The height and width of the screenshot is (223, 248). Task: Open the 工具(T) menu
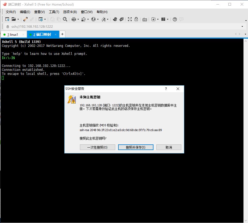point(54,12)
